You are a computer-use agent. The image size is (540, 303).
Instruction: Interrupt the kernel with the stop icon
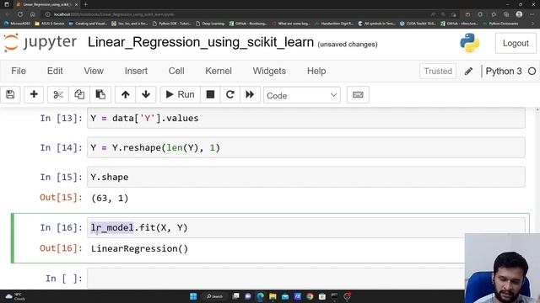210,94
